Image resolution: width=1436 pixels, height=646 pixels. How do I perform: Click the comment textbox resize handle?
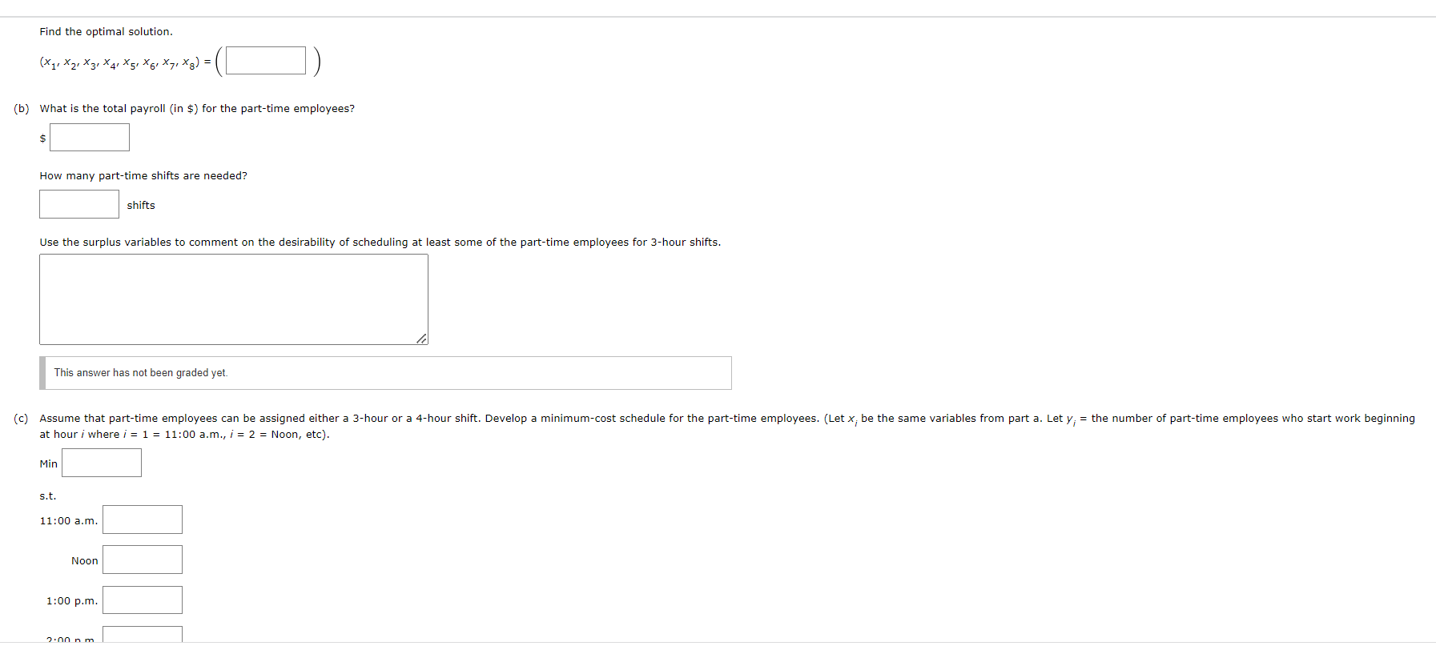(421, 339)
